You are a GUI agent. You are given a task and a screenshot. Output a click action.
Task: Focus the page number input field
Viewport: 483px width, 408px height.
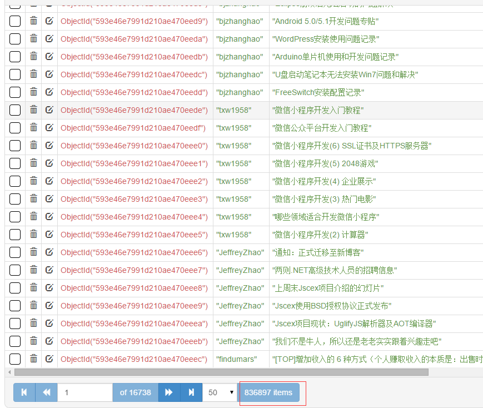[x=85, y=392]
